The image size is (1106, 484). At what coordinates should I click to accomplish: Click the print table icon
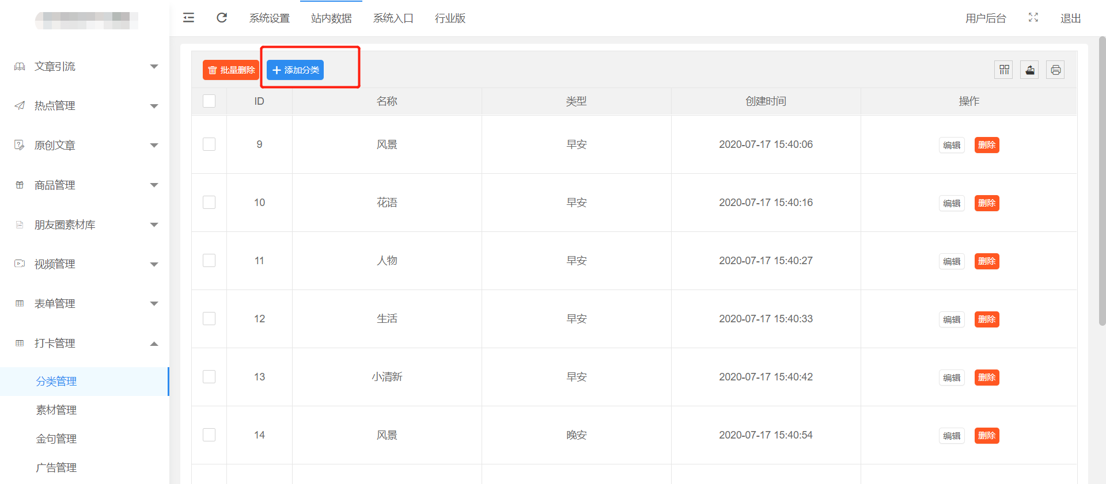[x=1055, y=70]
